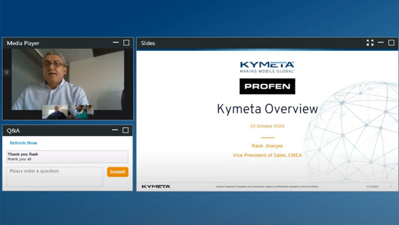Viewport: 399px width, 225px height.
Task: Submit the question
Action: coord(118,172)
